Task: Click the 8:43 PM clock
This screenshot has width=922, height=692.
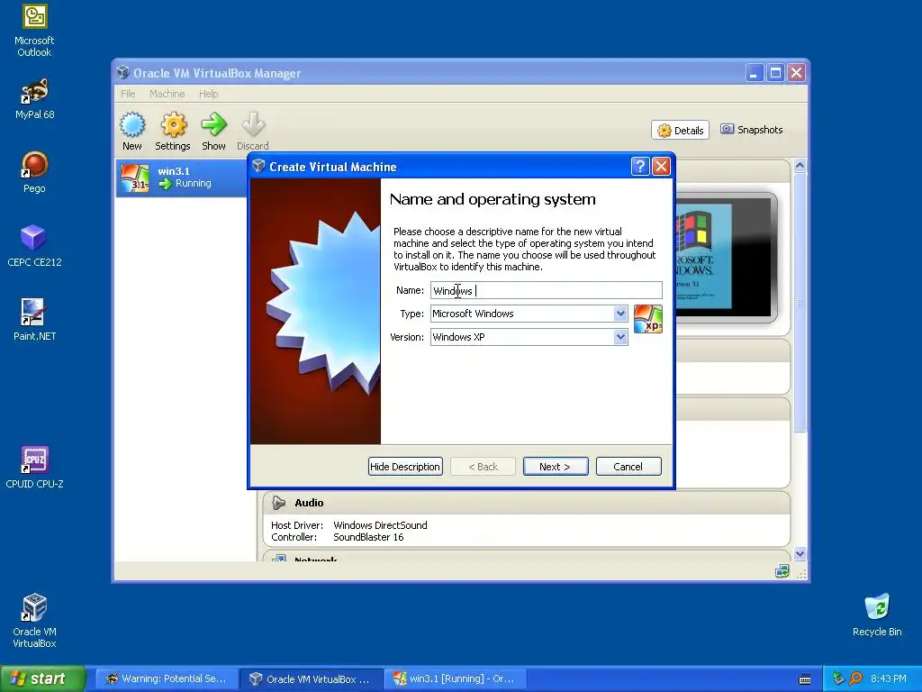Action: click(x=889, y=678)
